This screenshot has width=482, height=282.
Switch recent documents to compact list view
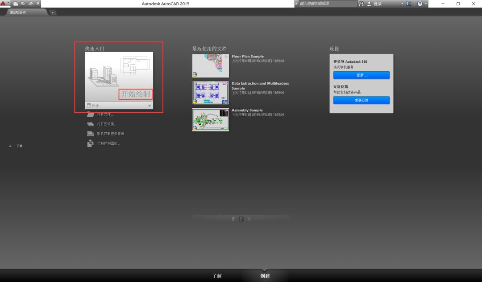233,219
